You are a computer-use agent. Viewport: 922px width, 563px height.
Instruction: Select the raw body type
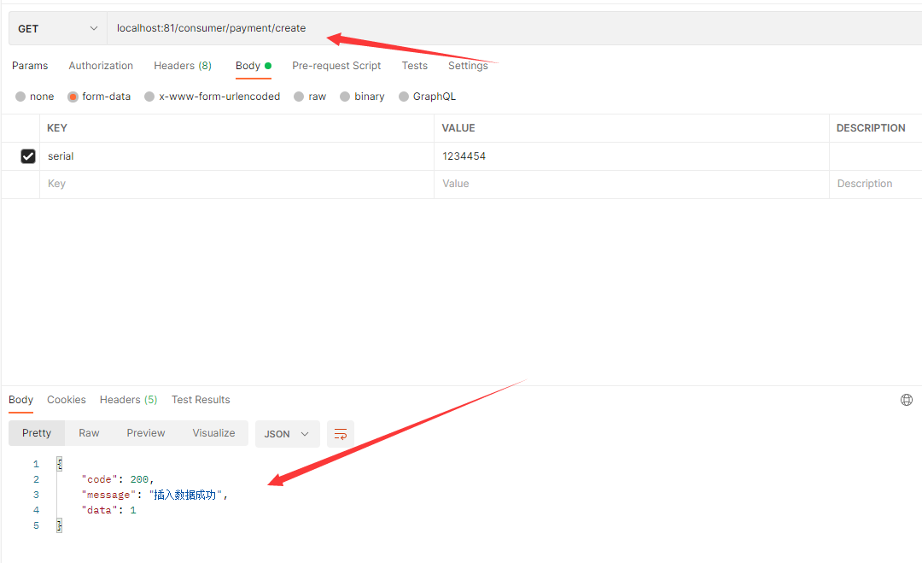click(x=310, y=97)
